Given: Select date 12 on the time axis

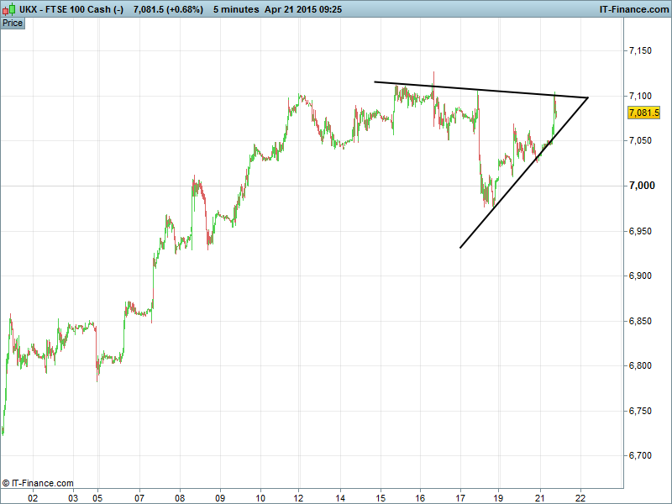Looking at the screenshot, I should [x=300, y=496].
